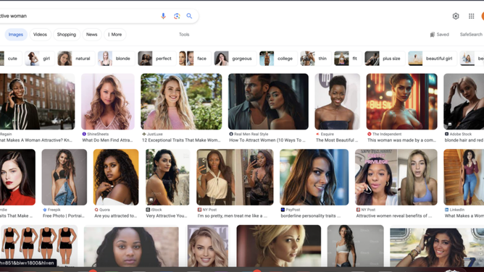Viewport: 484px width, 272px height.
Task: Expand the More search categories menu
Action: [114, 35]
